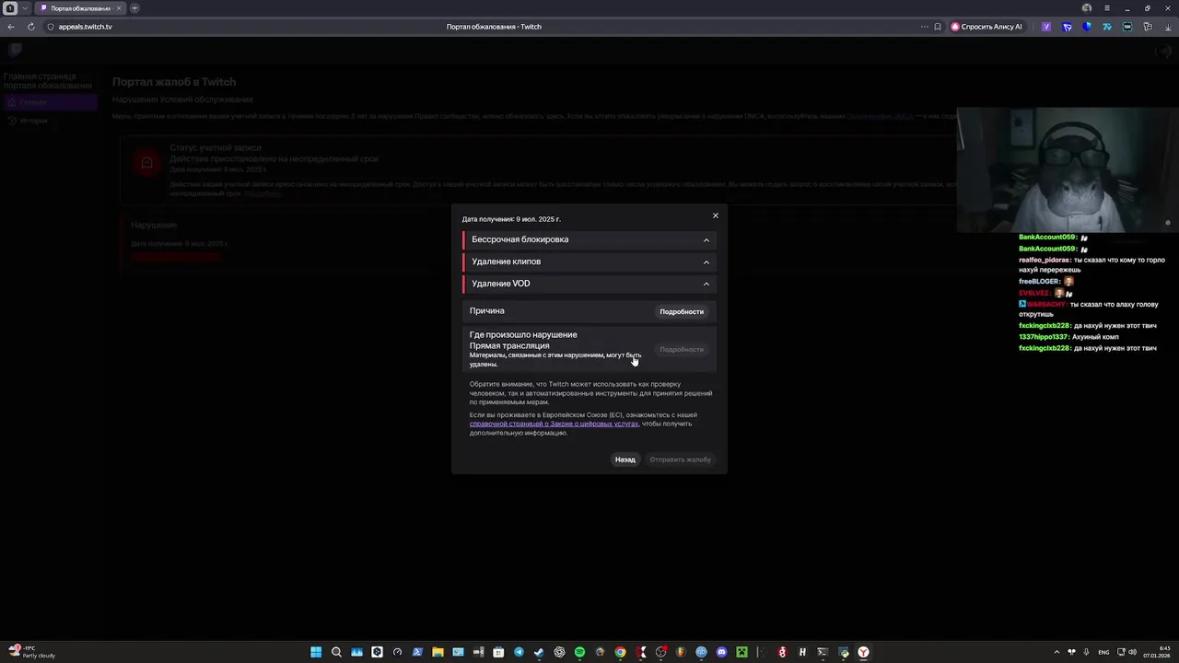The height and width of the screenshot is (663, 1179).
Task: Collapse the Удаление VOD section
Action: click(x=589, y=284)
